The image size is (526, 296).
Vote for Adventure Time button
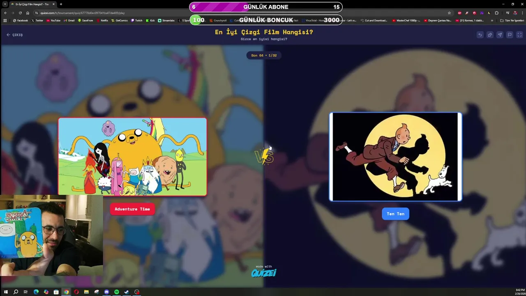[x=132, y=209]
